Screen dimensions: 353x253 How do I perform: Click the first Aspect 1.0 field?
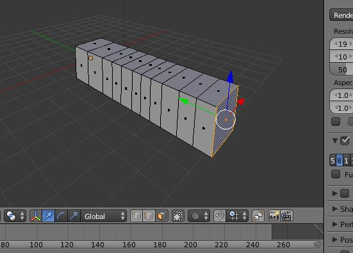341,95
